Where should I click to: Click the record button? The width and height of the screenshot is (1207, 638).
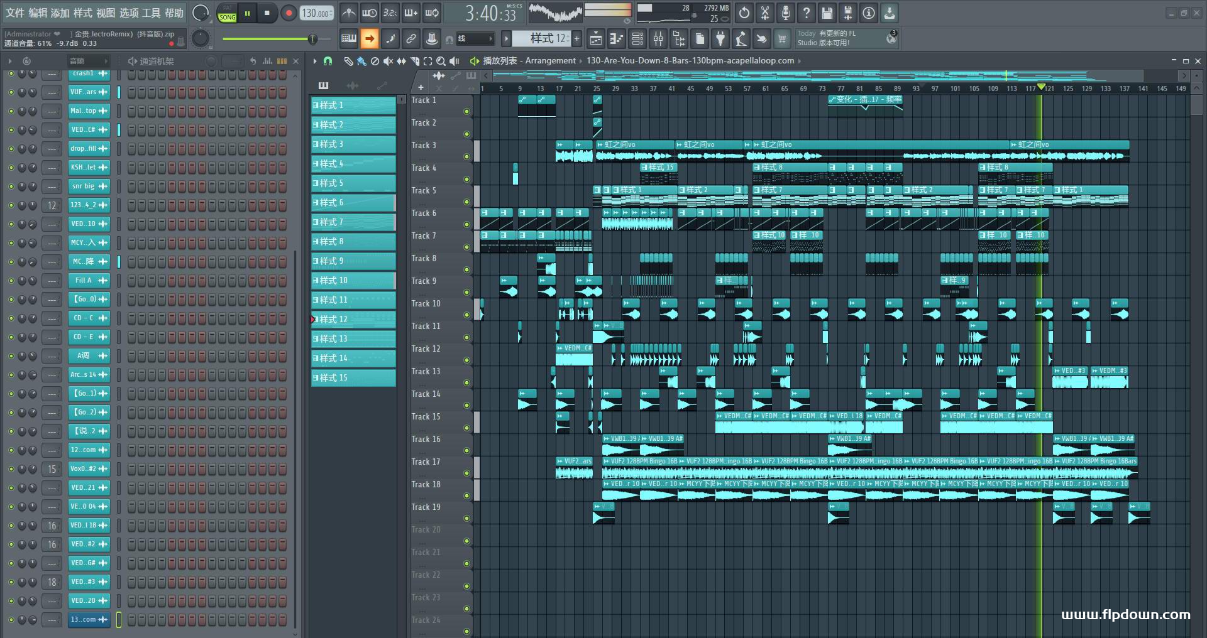click(289, 13)
